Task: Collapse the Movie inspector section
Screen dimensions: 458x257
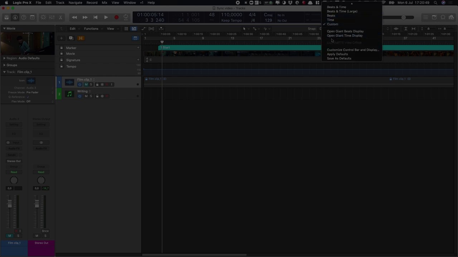Action: click(4, 28)
